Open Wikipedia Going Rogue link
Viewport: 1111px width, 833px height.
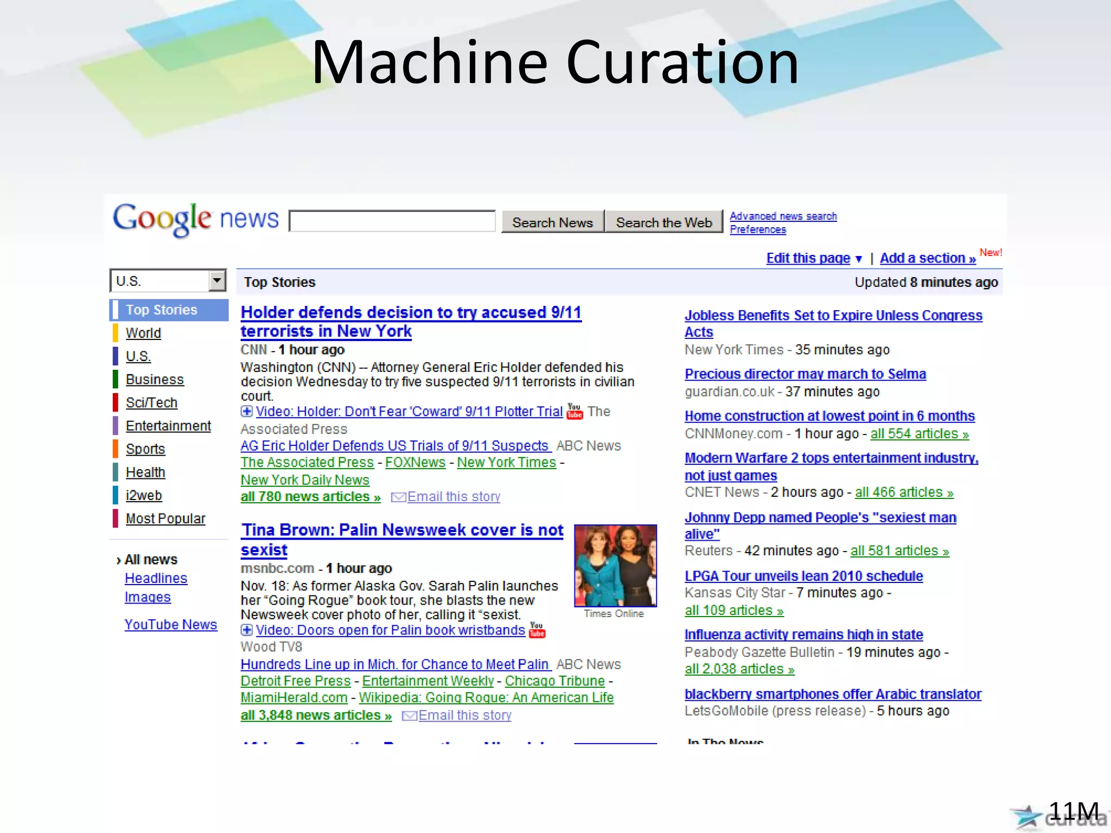coord(486,698)
